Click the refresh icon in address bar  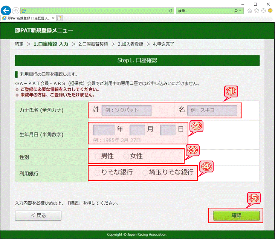click(171, 11)
